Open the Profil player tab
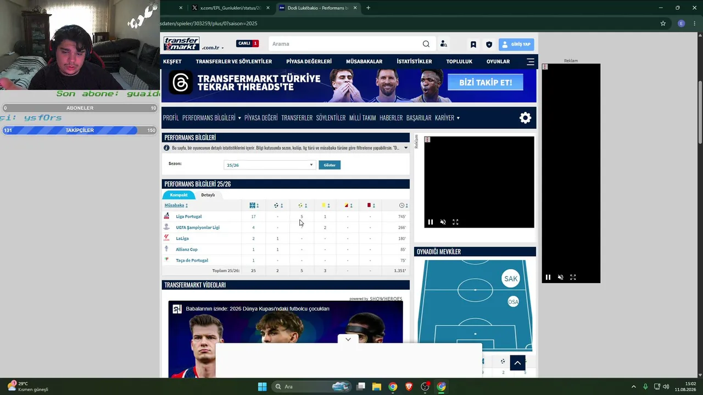Viewport: 703px width, 395px height. coord(171,118)
